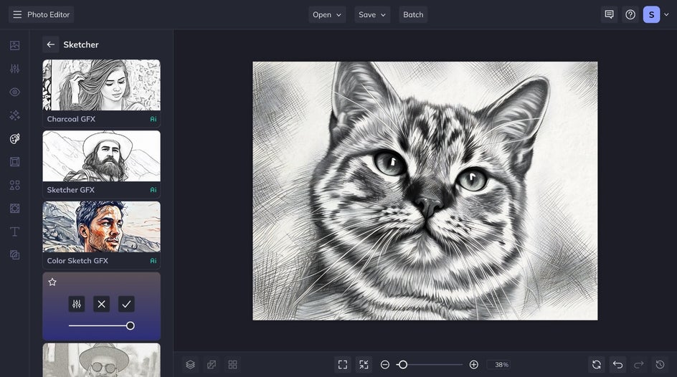This screenshot has height=377, width=677.
Task: Click the reset/refresh cycle icon
Action: tap(597, 365)
